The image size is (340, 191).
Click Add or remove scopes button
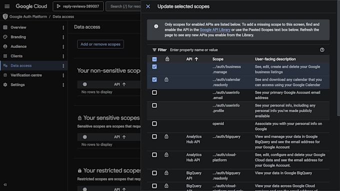pos(100,44)
